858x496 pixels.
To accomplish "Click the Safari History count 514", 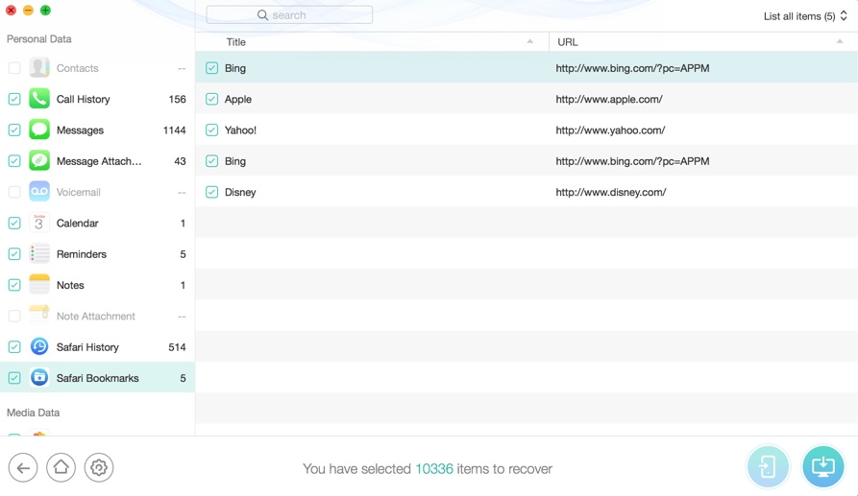I will [177, 347].
